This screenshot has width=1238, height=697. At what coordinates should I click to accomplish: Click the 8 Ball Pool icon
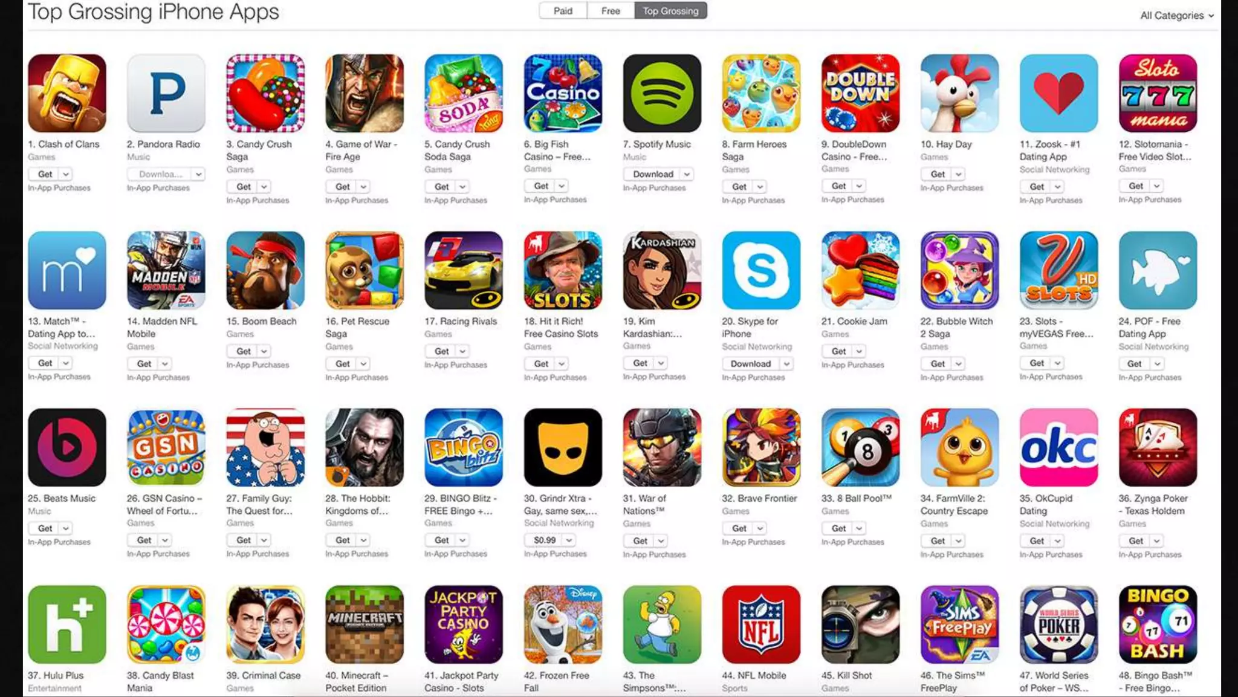[860, 447]
